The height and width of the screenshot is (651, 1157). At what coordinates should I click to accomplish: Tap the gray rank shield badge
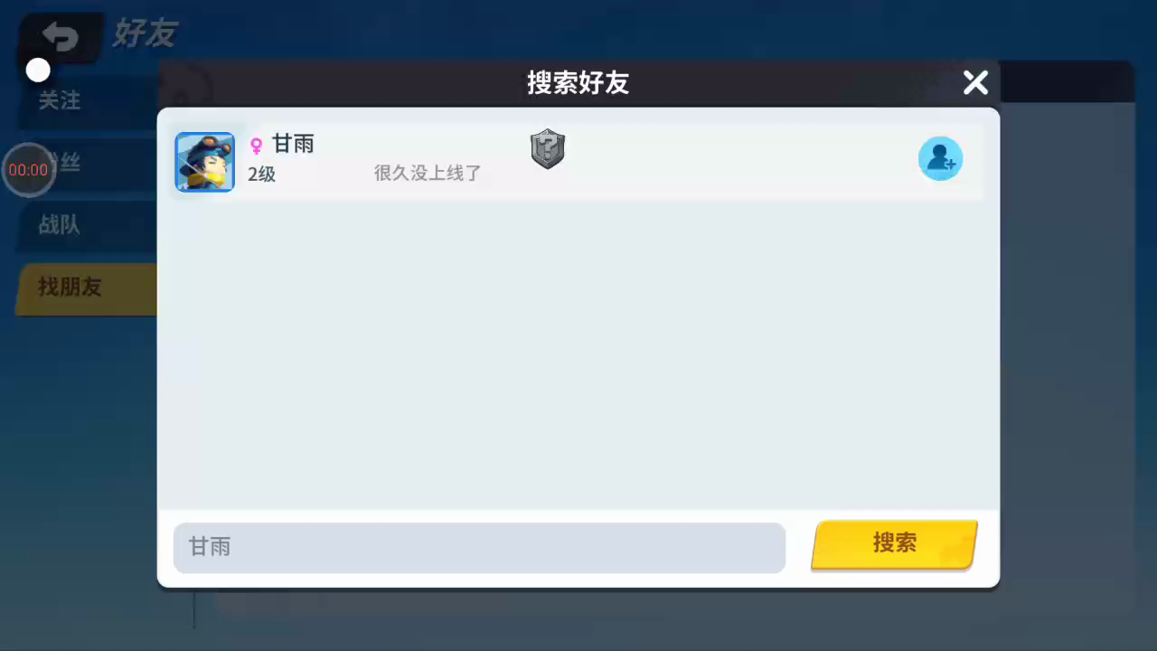(x=547, y=149)
